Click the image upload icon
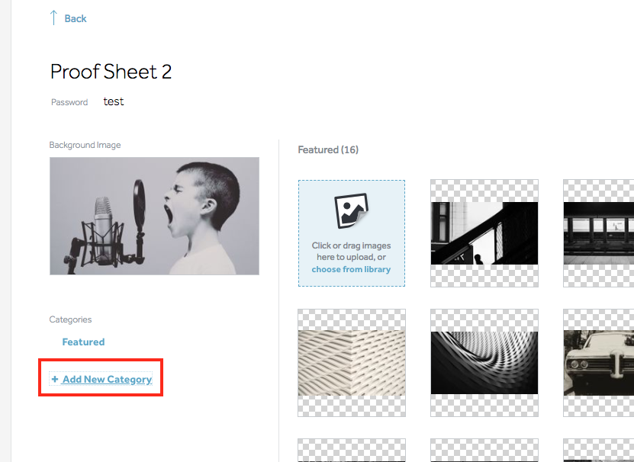Image resolution: width=634 pixels, height=462 pixels. (351, 211)
